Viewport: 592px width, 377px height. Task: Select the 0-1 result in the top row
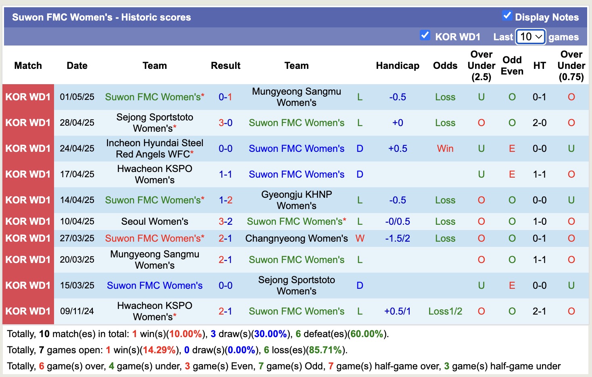tap(225, 97)
